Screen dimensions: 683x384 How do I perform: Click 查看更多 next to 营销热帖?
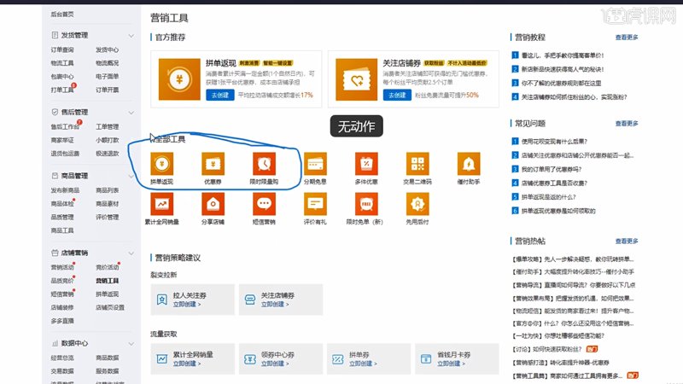[x=627, y=241]
